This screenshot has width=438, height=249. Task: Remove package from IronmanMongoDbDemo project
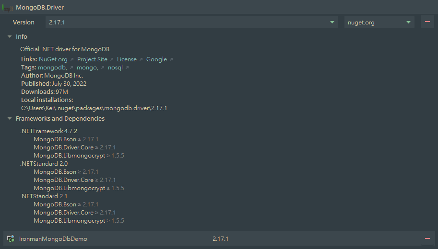[x=427, y=238]
